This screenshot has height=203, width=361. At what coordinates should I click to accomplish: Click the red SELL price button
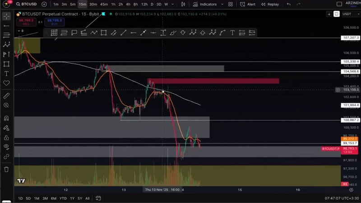click(x=26, y=22)
